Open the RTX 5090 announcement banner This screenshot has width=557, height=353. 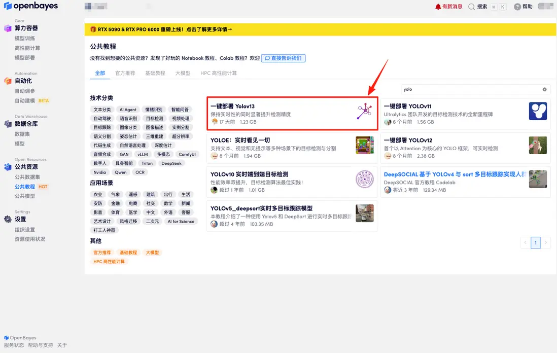[320, 29]
